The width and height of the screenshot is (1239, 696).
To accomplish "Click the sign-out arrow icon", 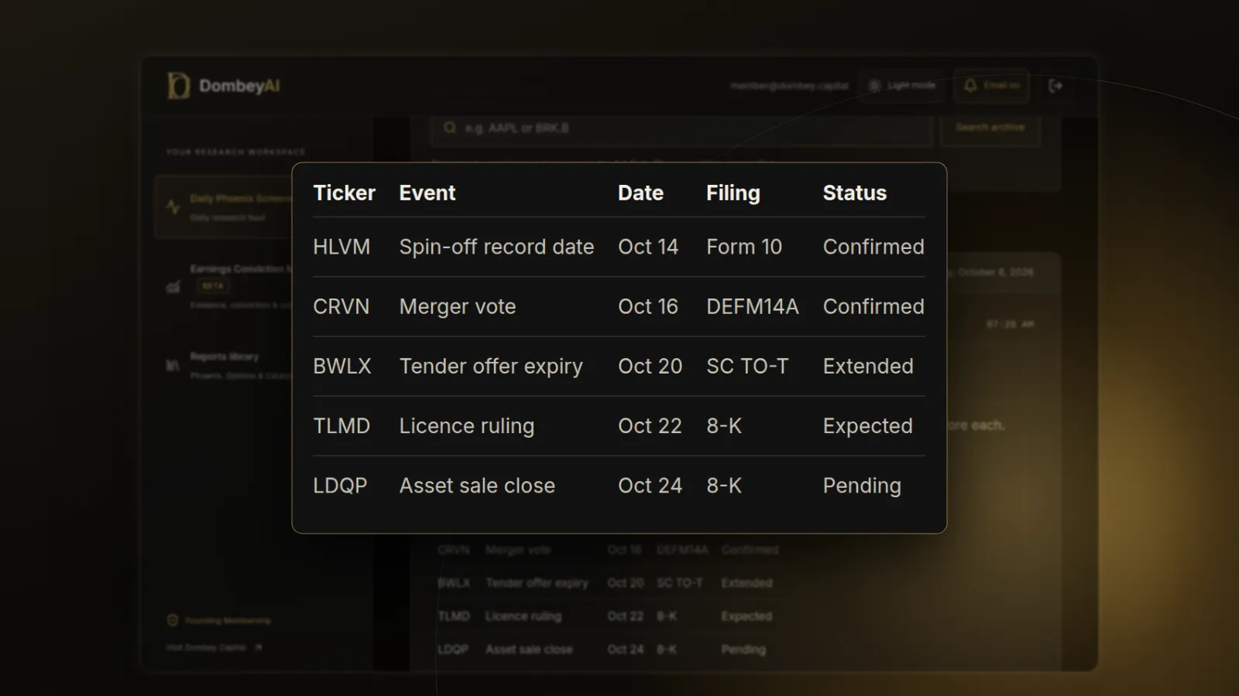I will [x=1055, y=86].
